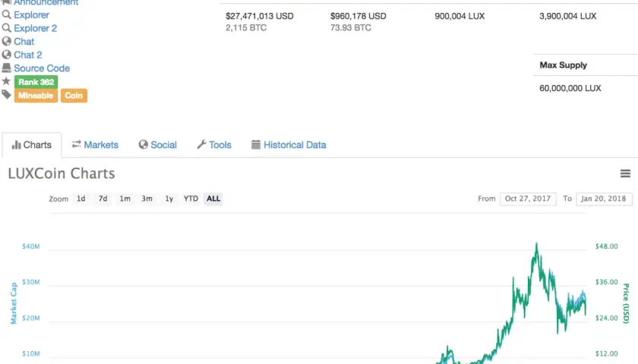Set chart zoom to ALL
638x364 pixels.
pos(213,199)
